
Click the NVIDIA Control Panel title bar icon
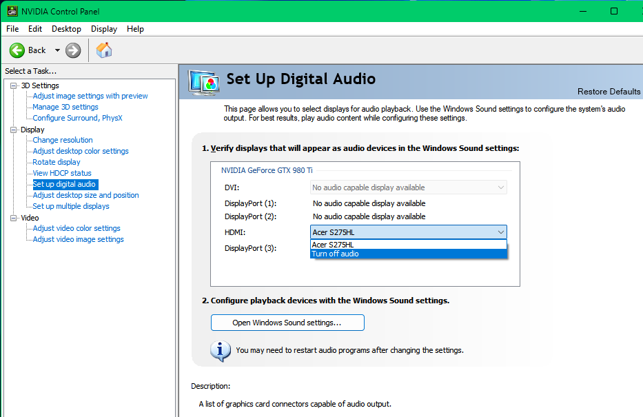12,11
